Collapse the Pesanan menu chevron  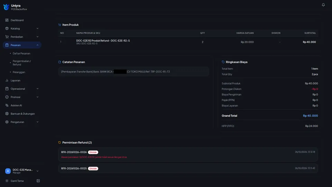(x=37, y=45)
